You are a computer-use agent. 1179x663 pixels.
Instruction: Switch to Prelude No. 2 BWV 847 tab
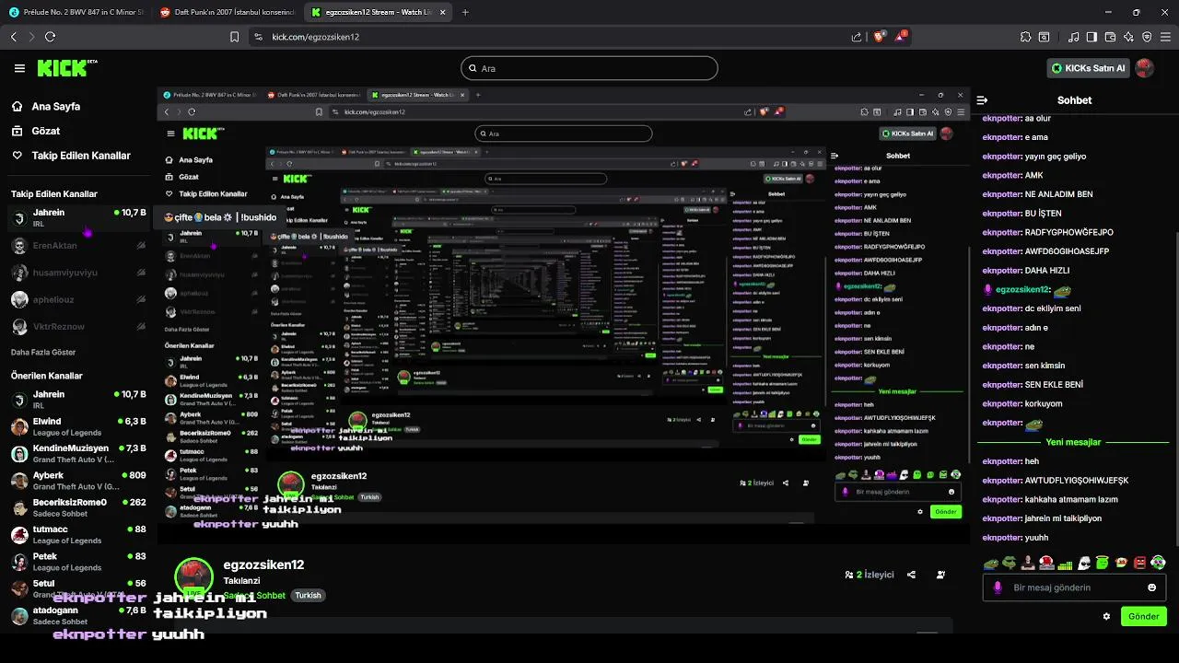click(76, 12)
